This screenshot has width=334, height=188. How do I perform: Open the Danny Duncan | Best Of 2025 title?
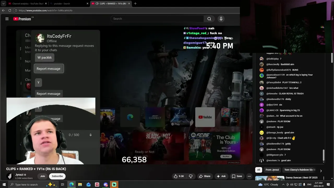(302, 178)
